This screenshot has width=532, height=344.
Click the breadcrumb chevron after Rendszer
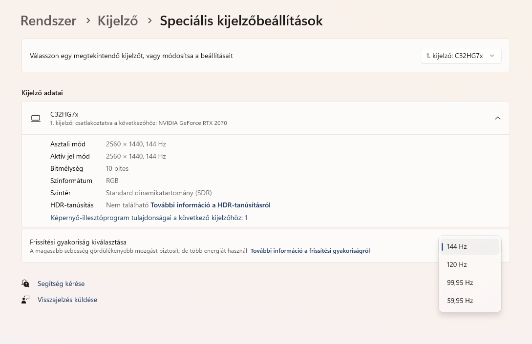coord(88,20)
